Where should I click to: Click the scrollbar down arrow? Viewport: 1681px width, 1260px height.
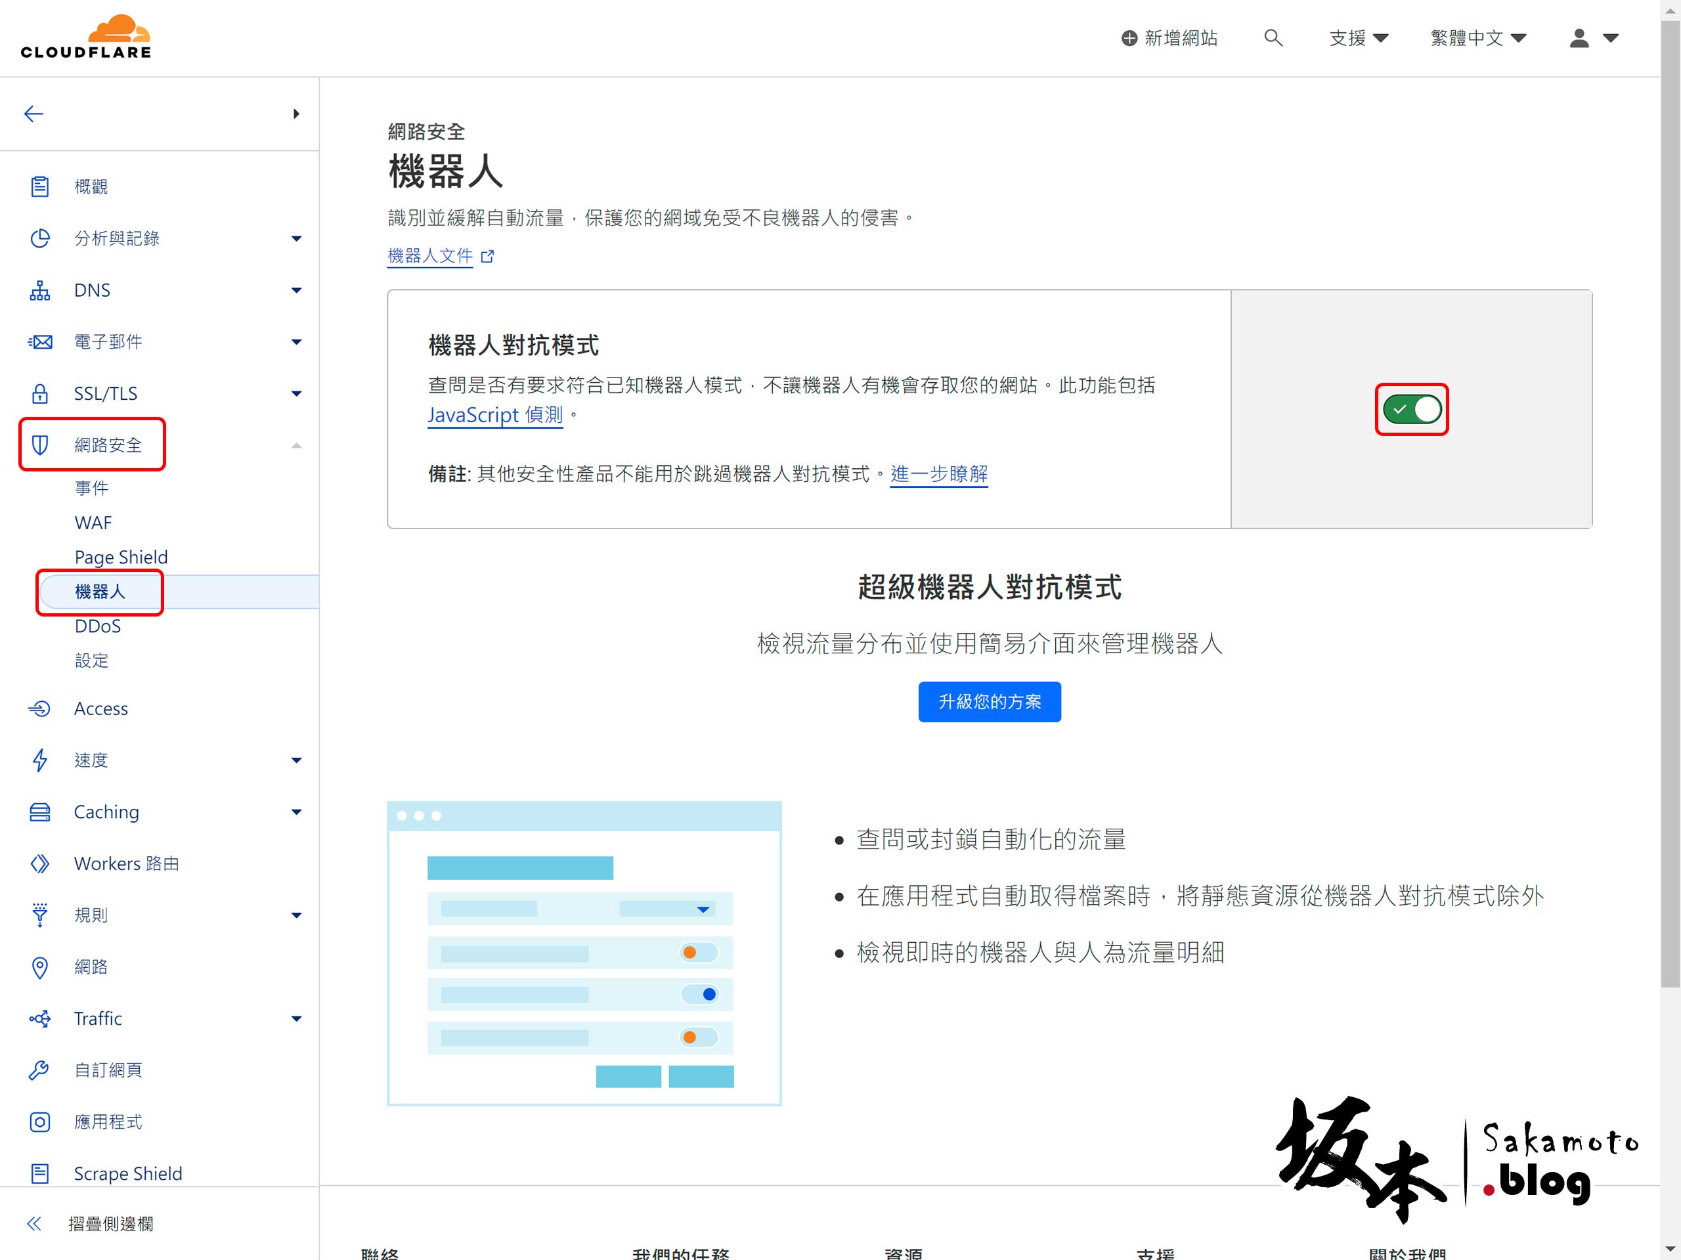[1670, 1249]
